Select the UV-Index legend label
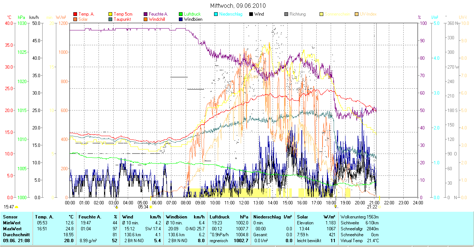The height and width of the screenshot is (247, 474). click(x=368, y=14)
